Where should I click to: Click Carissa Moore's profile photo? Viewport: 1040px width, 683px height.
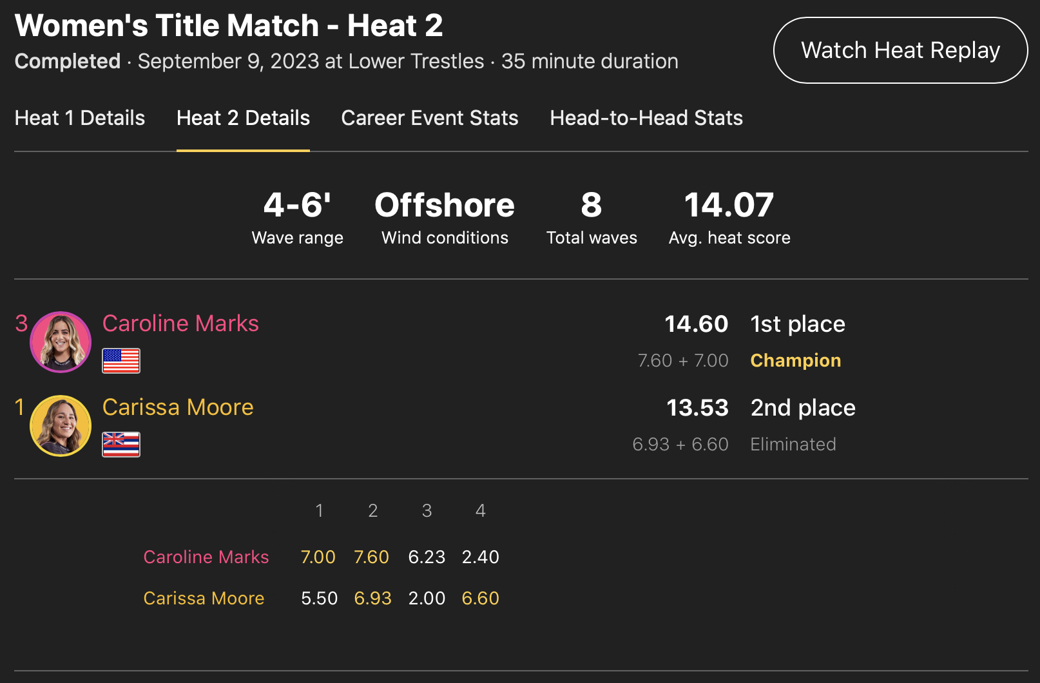click(61, 426)
